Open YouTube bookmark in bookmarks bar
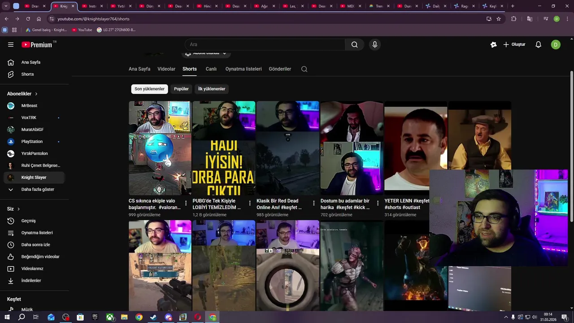The height and width of the screenshot is (323, 574). [x=82, y=30]
